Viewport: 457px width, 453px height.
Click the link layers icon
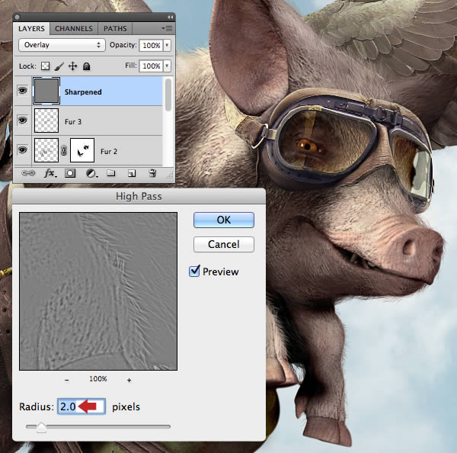[28, 173]
